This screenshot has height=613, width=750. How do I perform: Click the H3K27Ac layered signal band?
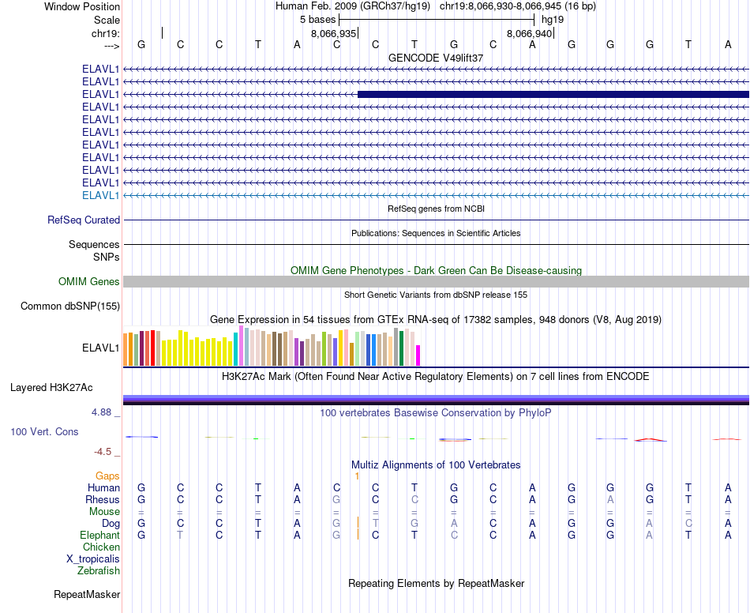437,400
